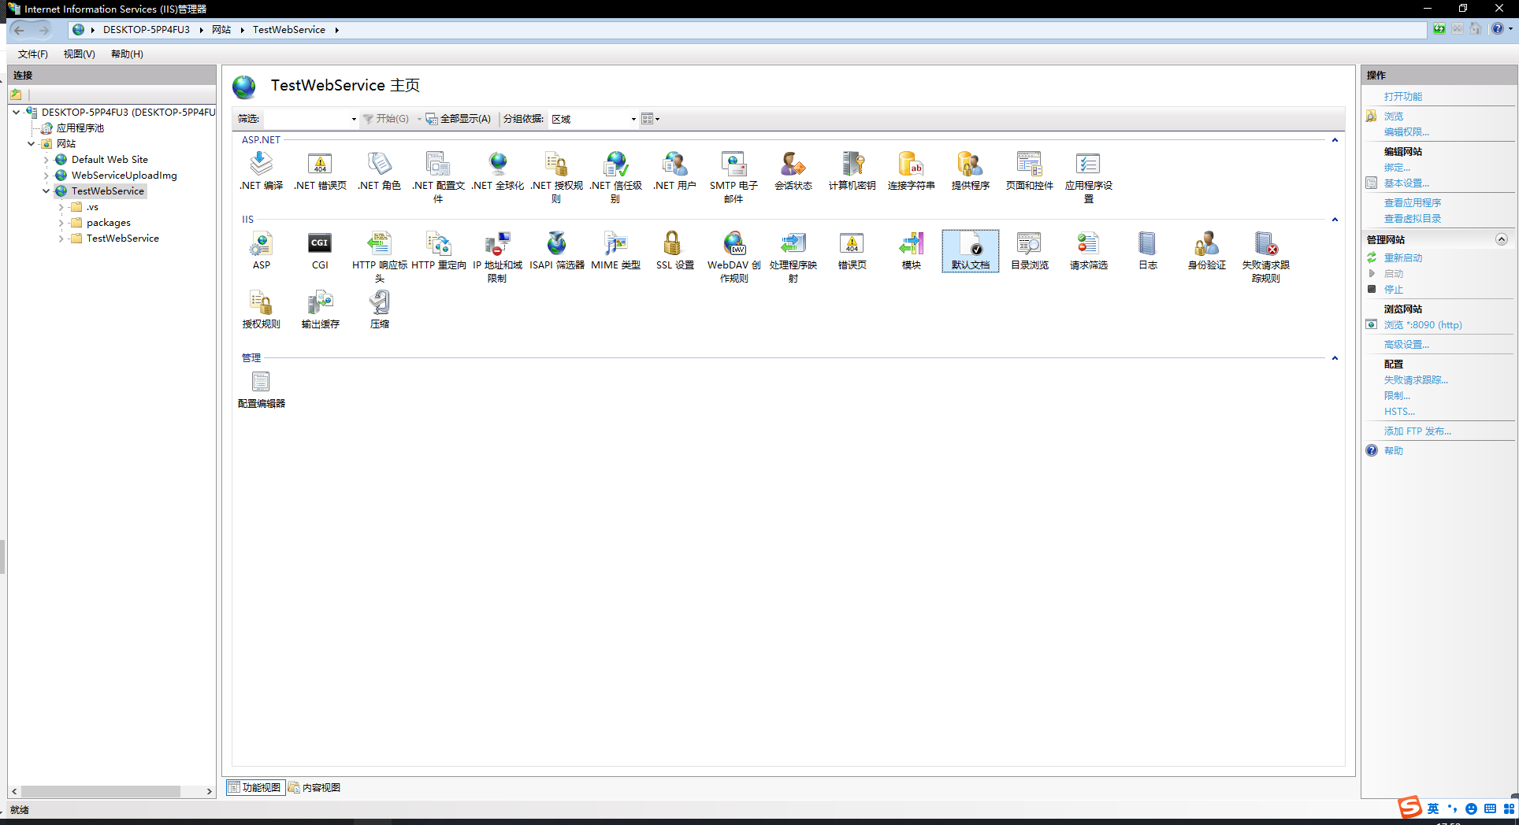Open IP 地址和域限制 settings

point(497,250)
